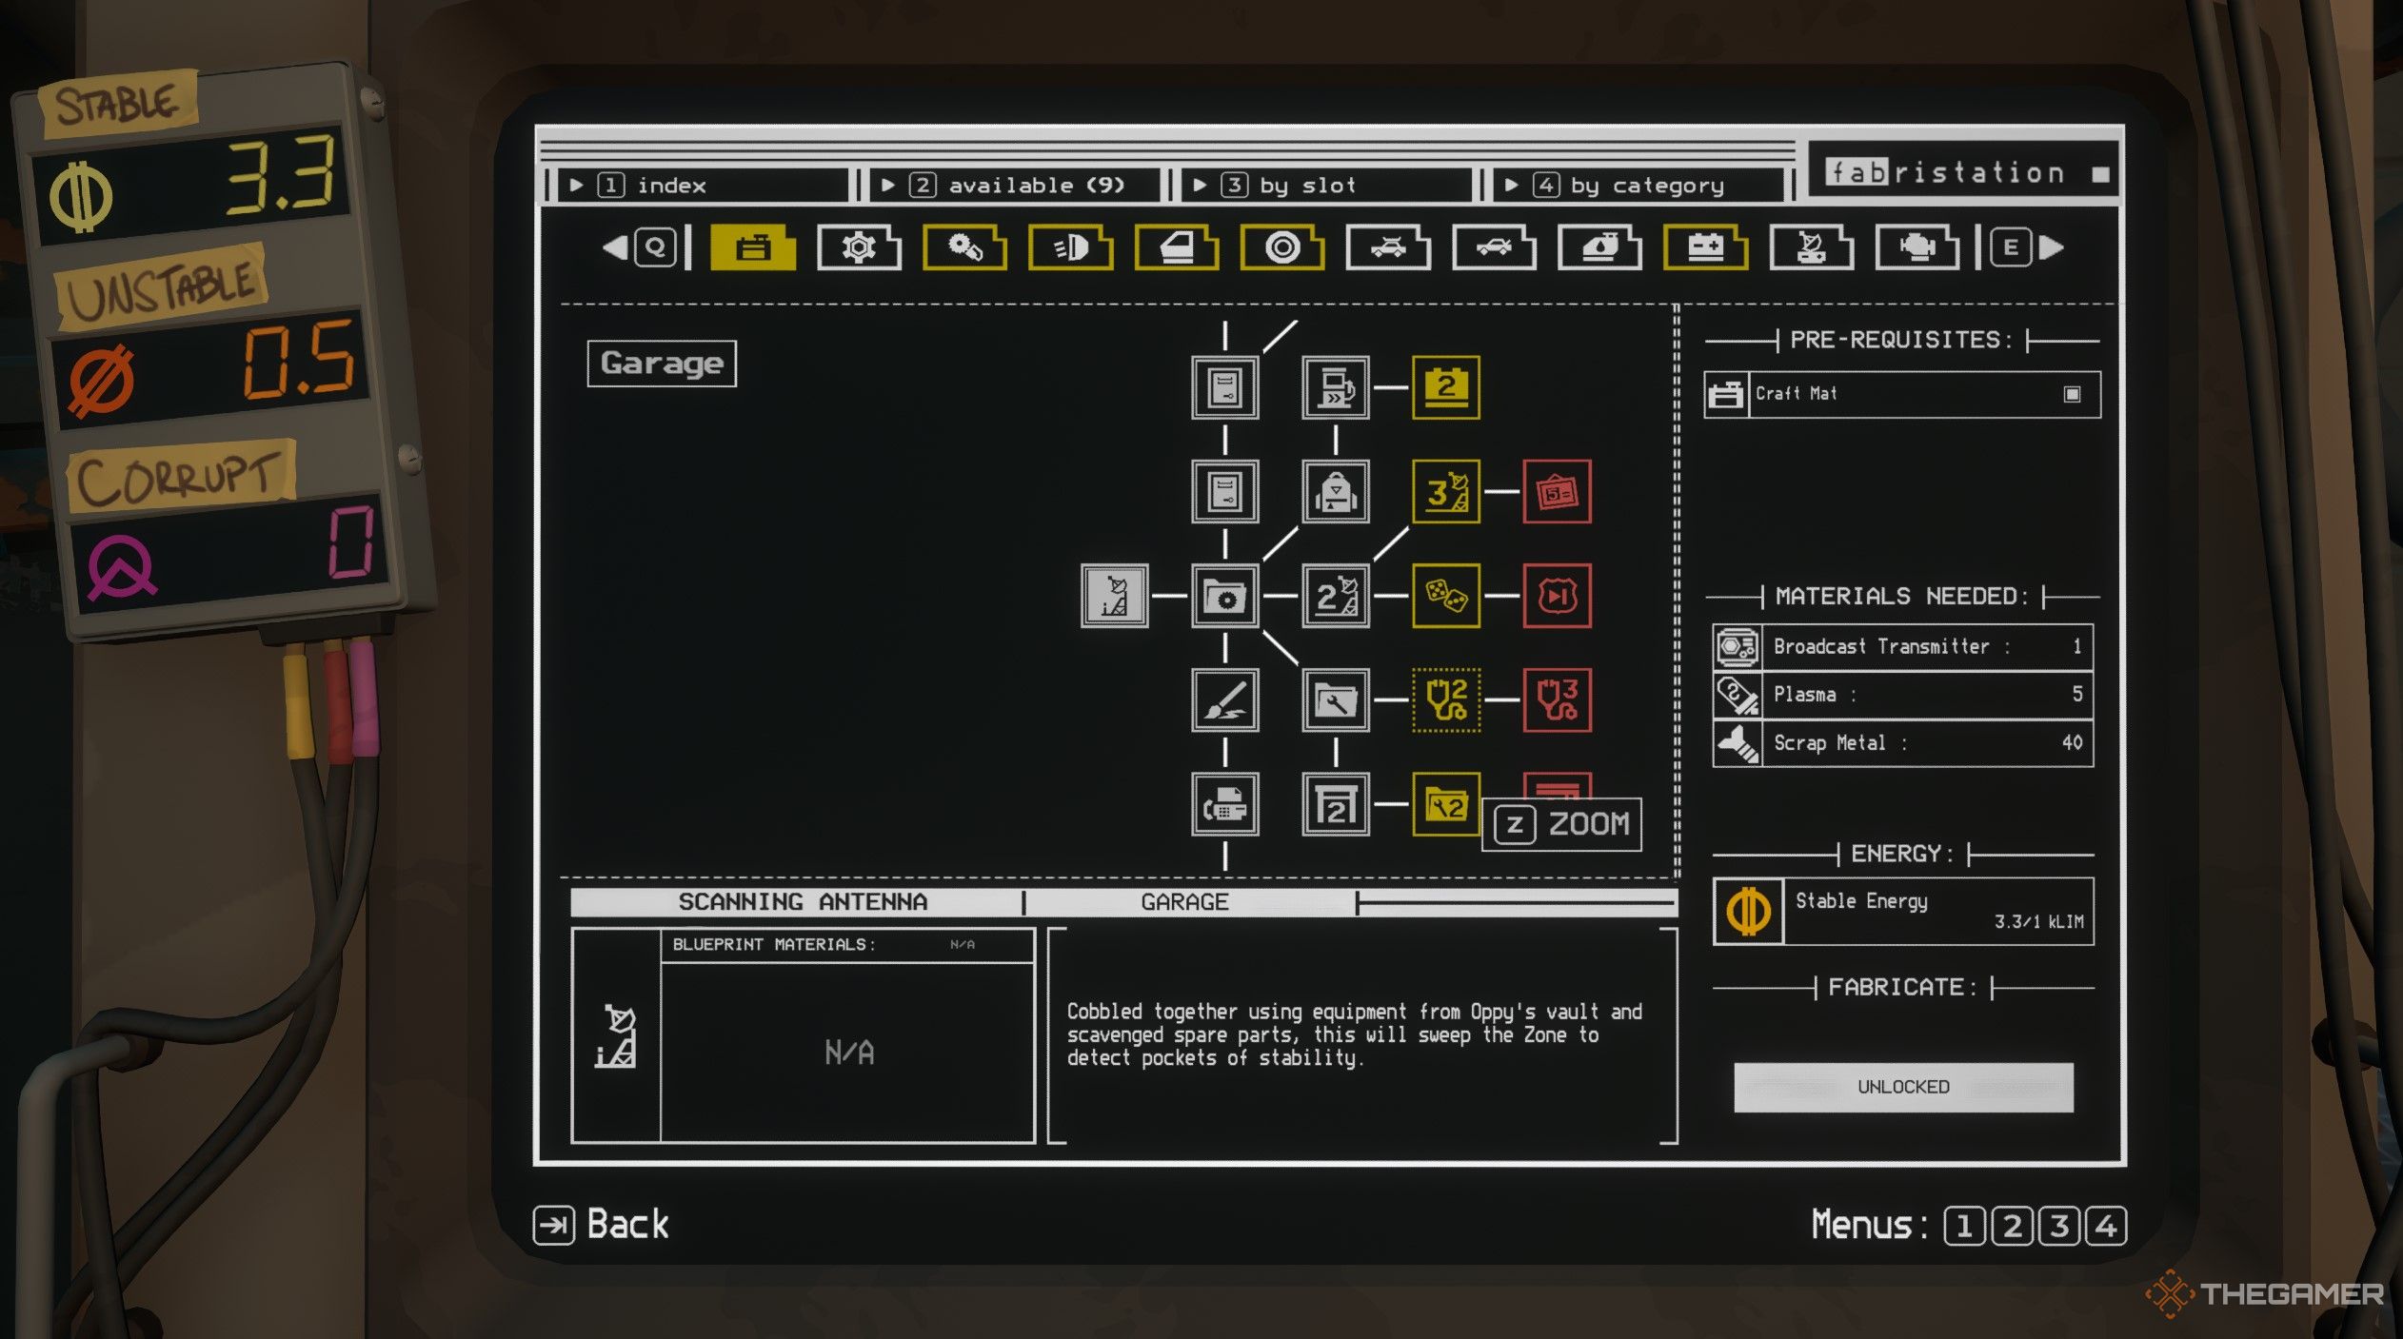This screenshot has width=2403, height=1339.
Task: Select the open-hood car category
Action: click(1494, 247)
